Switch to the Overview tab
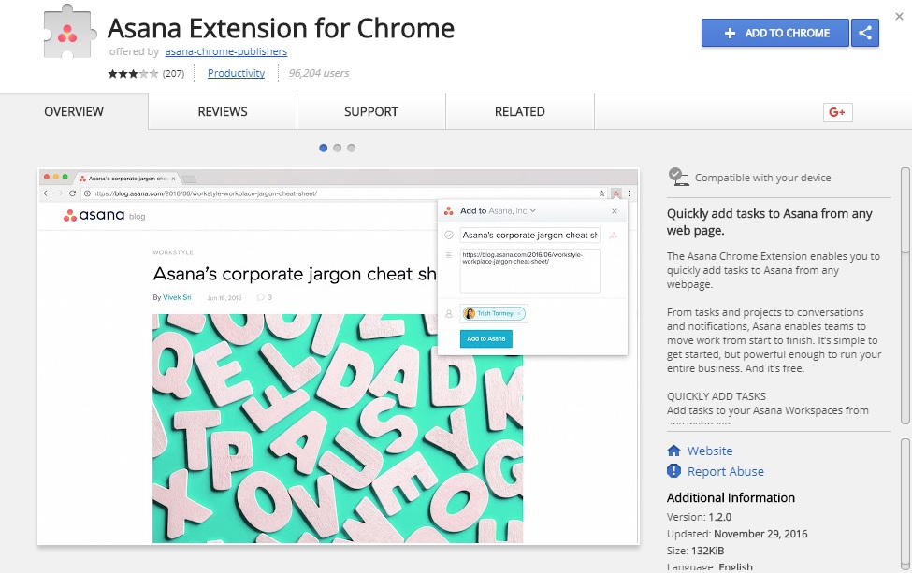 point(74,111)
